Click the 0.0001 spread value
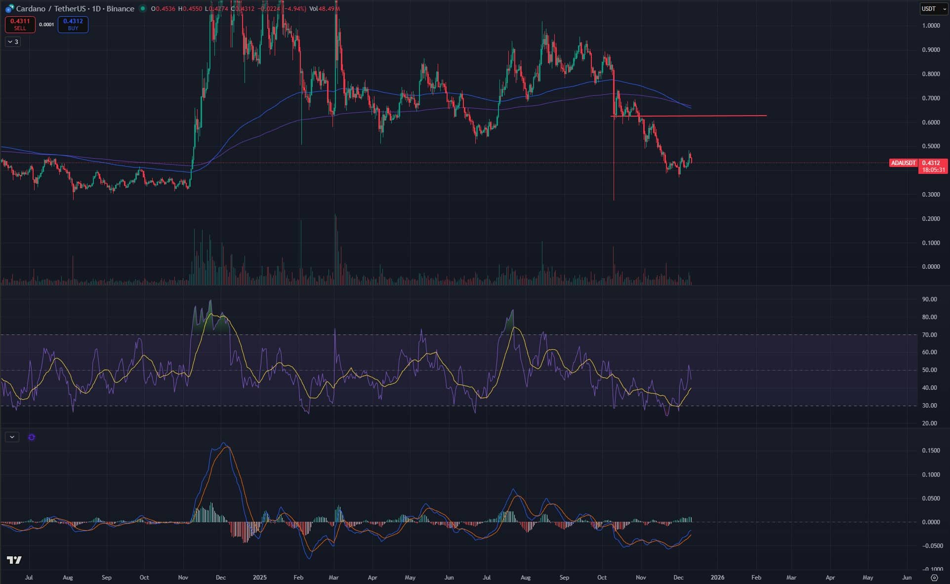950x584 pixels. [x=46, y=25]
